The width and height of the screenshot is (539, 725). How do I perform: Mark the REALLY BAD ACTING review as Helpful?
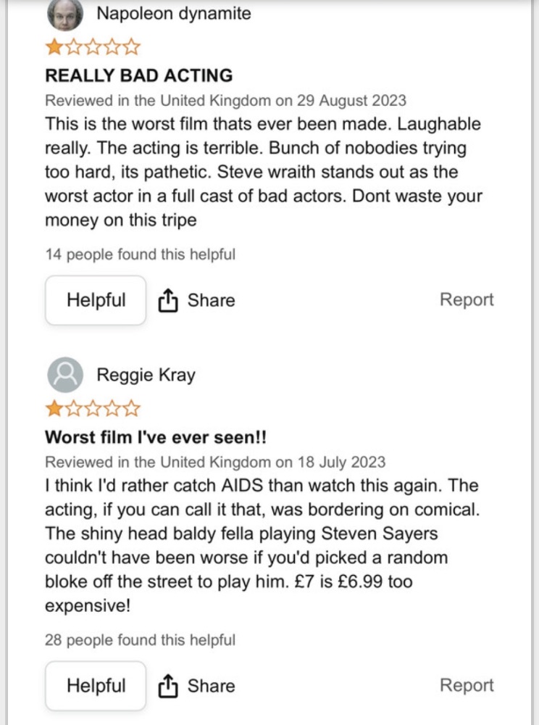(x=96, y=300)
